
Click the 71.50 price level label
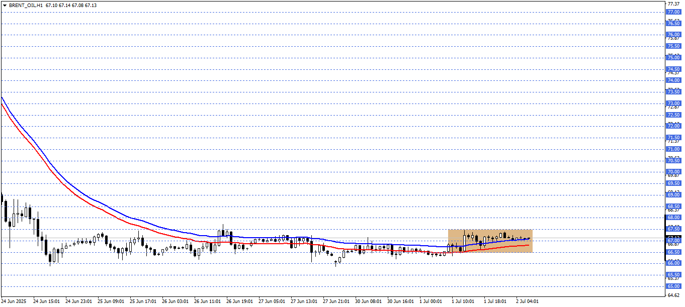click(673, 138)
